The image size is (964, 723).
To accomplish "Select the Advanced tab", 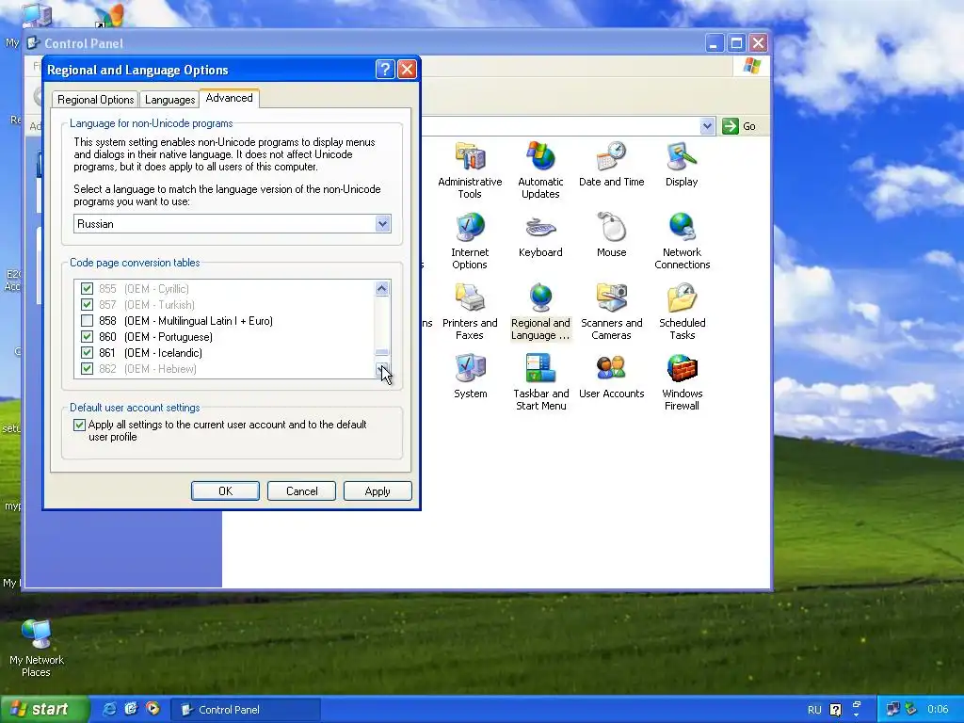I will click(x=230, y=98).
